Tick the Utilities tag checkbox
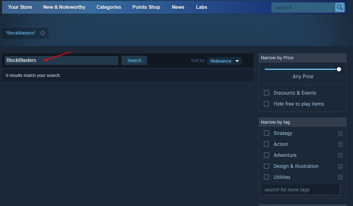 (x=267, y=177)
